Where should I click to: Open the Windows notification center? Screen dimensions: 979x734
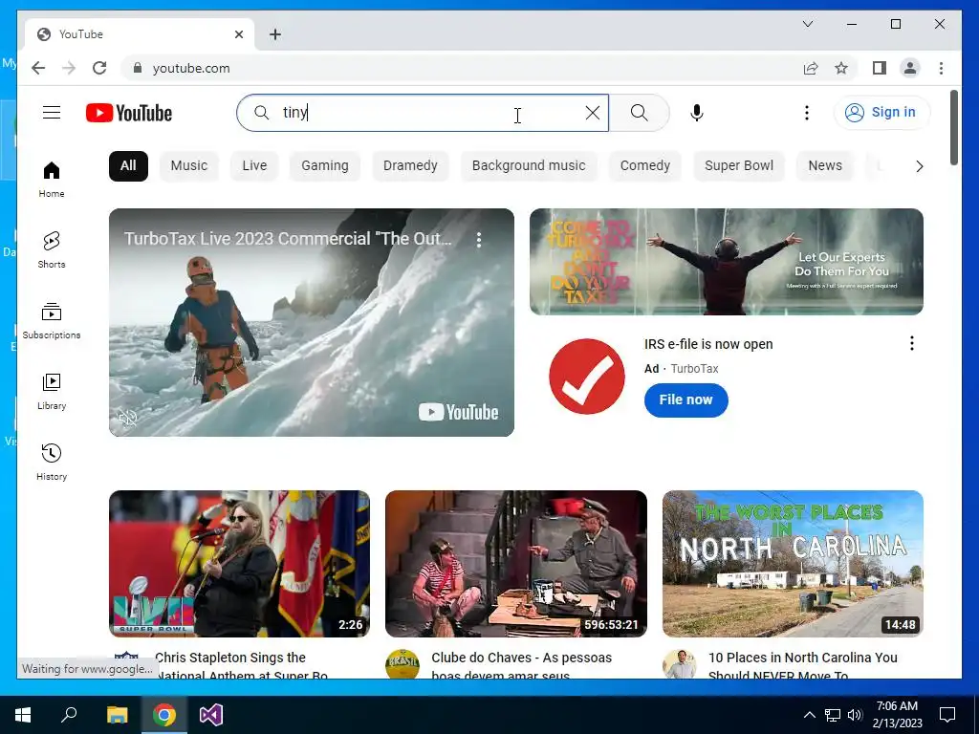tap(947, 715)
